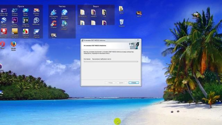Open Adobe After Effects CS6 shortcut

pyautogui.click(x=4, y=12)
